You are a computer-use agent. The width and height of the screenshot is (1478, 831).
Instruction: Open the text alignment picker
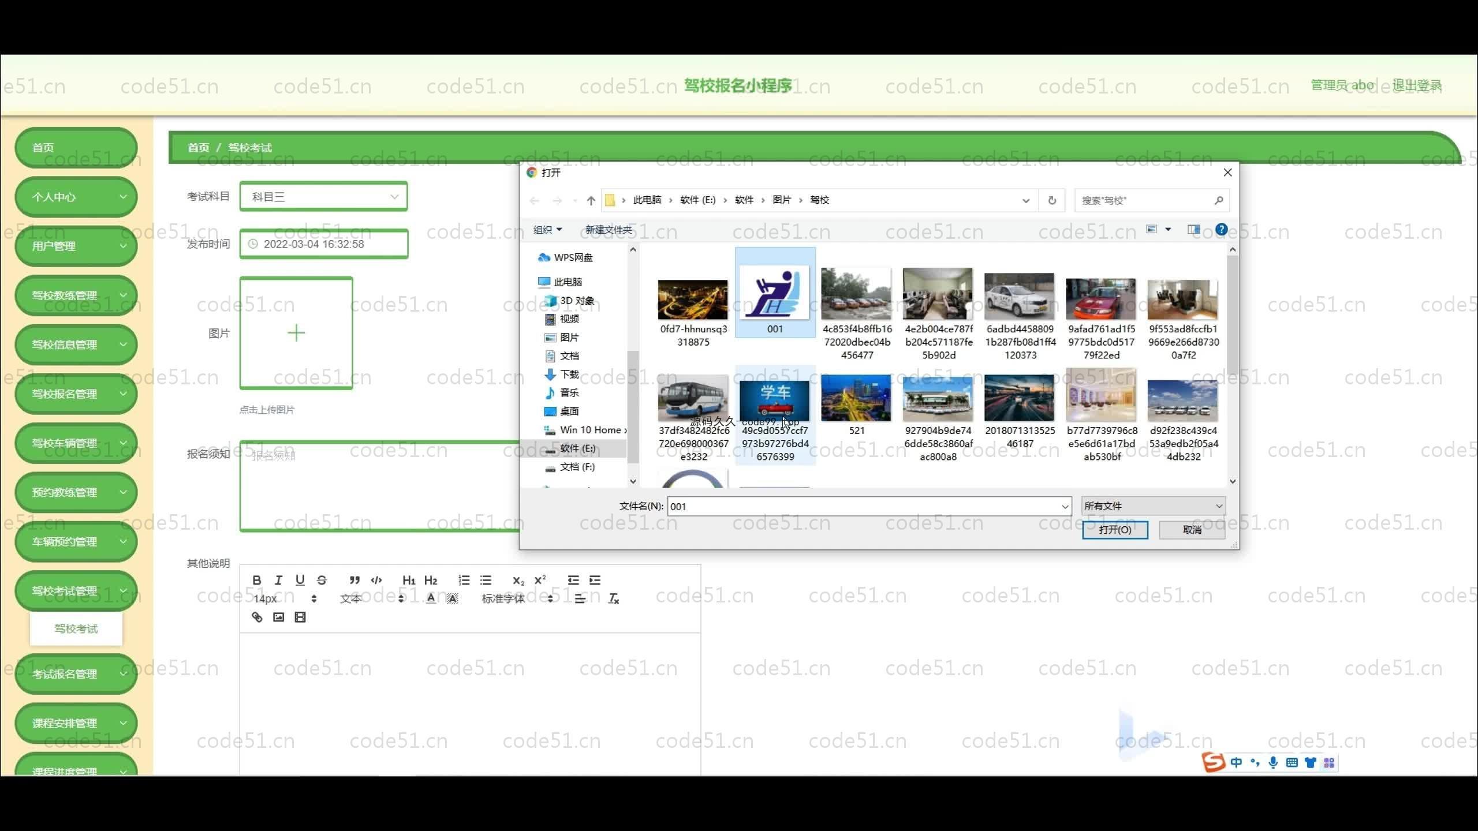[x=580, y=598]
